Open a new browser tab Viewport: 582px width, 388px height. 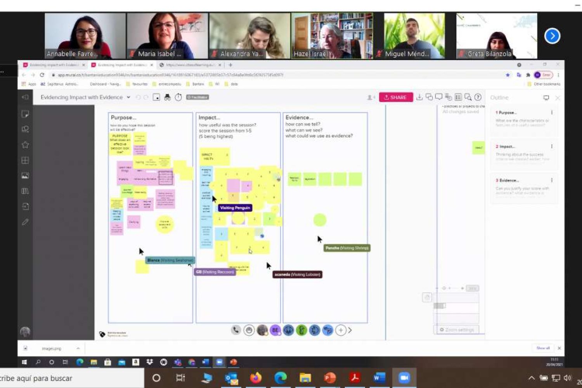point(230,65)
